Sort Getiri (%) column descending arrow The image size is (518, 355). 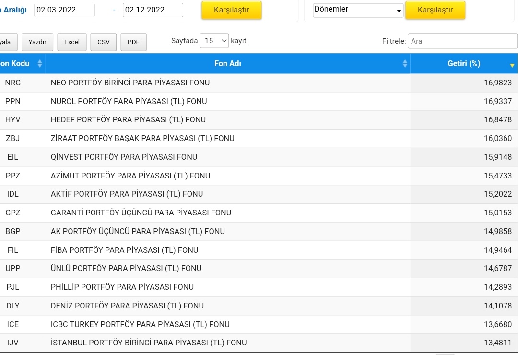(x=512, y=65)
